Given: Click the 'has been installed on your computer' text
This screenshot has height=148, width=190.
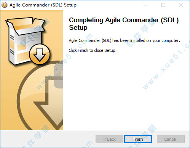Looking at the screenshot, I should coord(146,40).
